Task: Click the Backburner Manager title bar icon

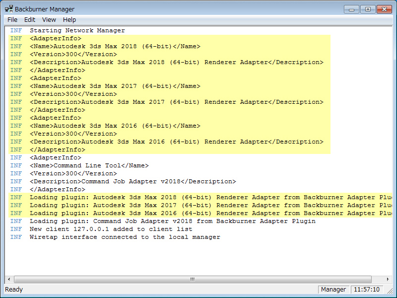Action: click(x=9, y=9)
